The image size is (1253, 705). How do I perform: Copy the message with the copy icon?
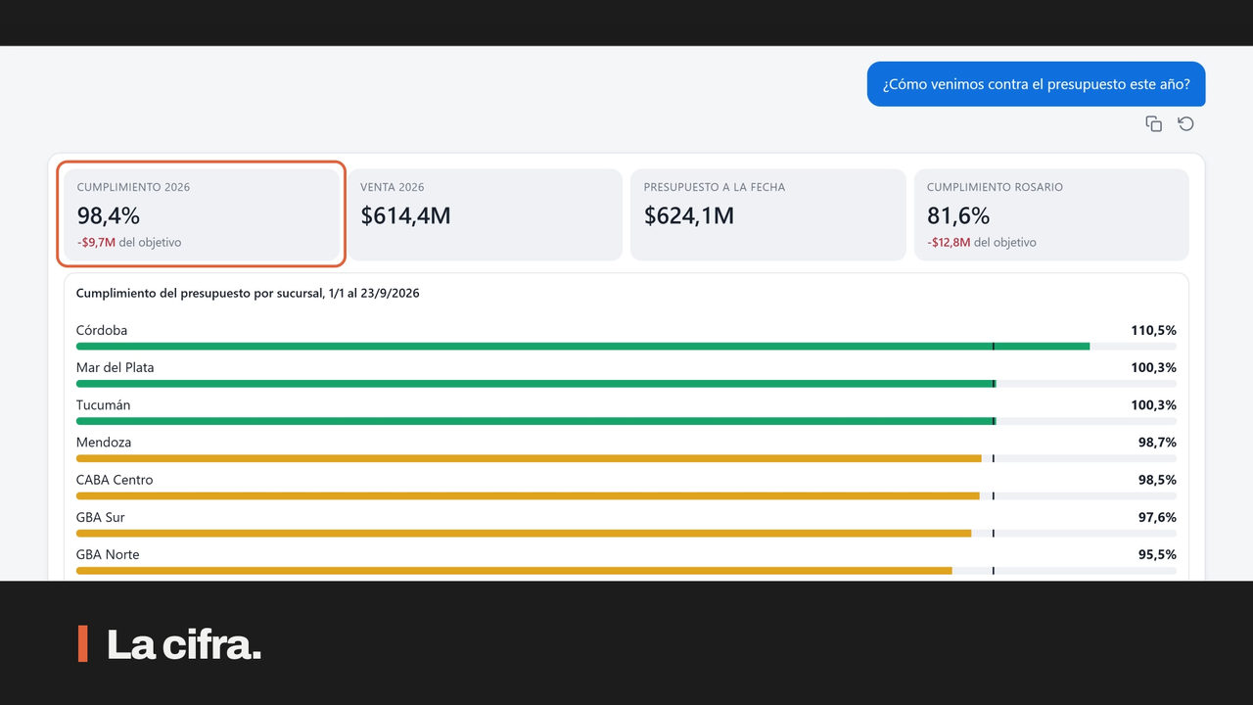(1154, 123)
